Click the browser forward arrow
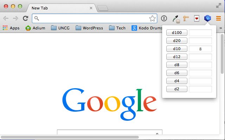Screen dimensions: 225x140 [x=15, y=18]
